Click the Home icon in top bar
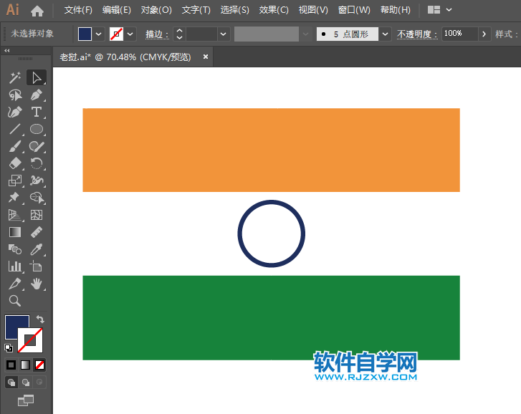Viewport: 521px width, 414px height. (x=37, y=11)
